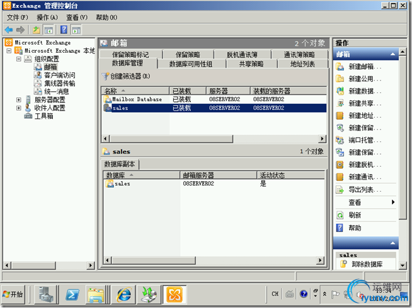The height and width of the screenshot is (308, 412).
Task: Expand the 服务器配置 tree node
Action: click(19, 99)
